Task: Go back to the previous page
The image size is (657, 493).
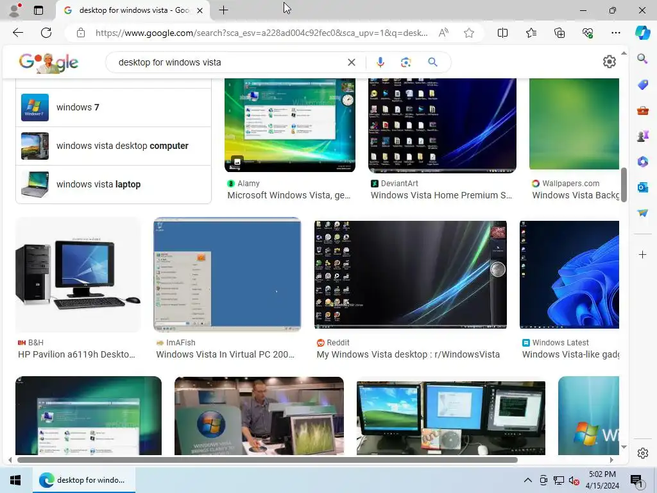Action: (x=17, y=33)
